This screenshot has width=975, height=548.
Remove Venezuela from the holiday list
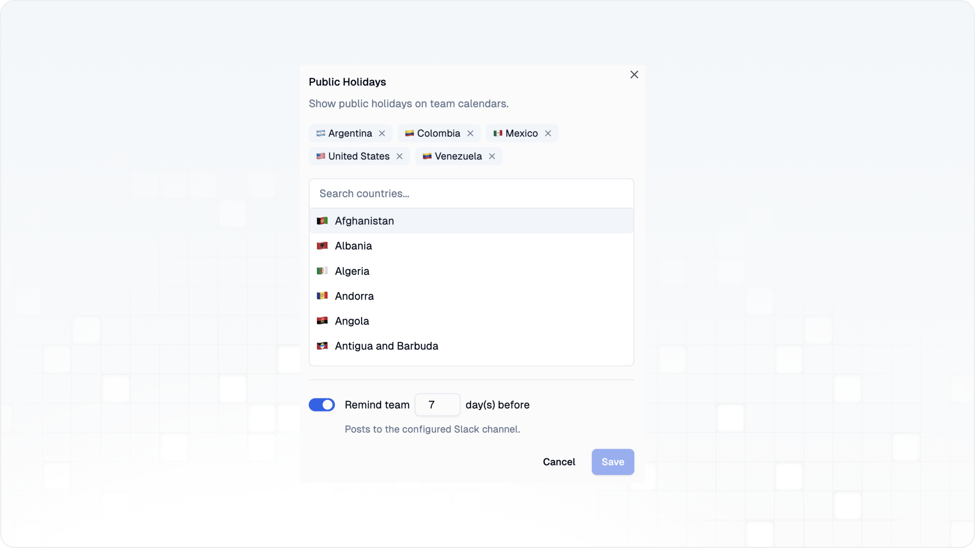[x=492, y=156]
